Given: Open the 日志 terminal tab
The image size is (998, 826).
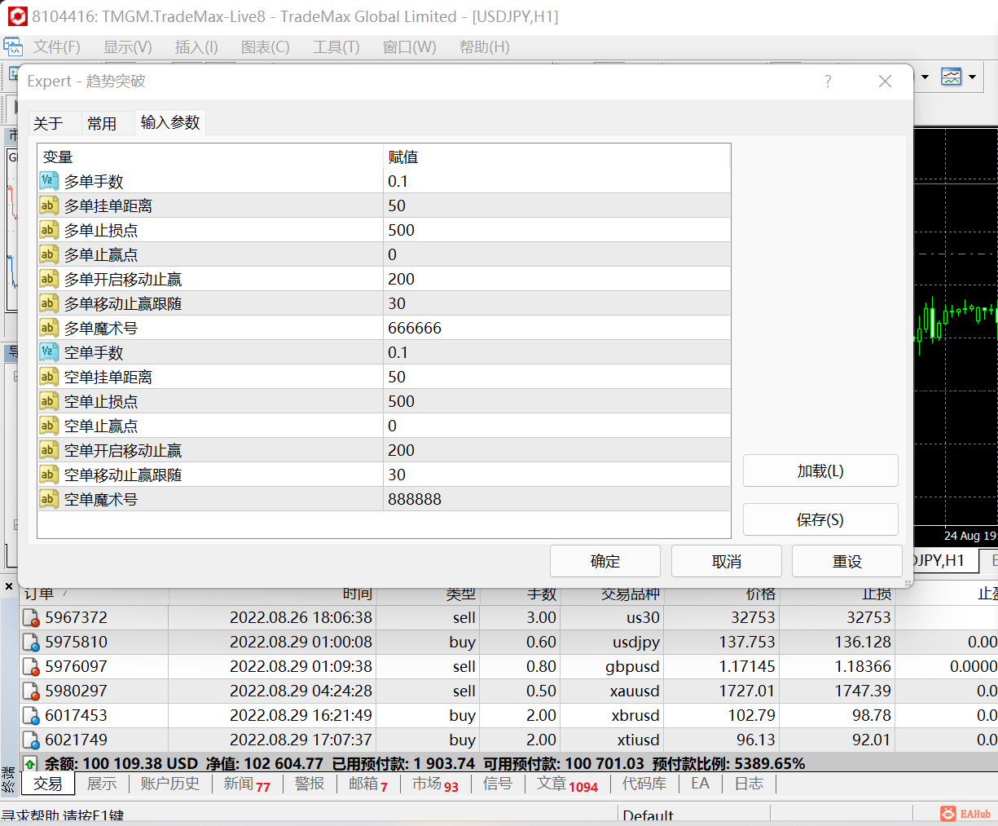Looking at the screenshot, I should coord(750,784).
